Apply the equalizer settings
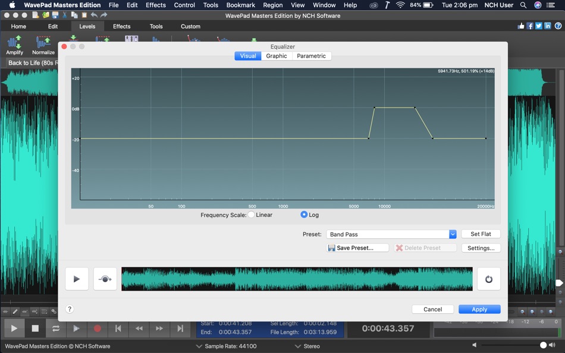Viewport: 565px width, 353px height. pyautogui.click(x=479, y=309)
